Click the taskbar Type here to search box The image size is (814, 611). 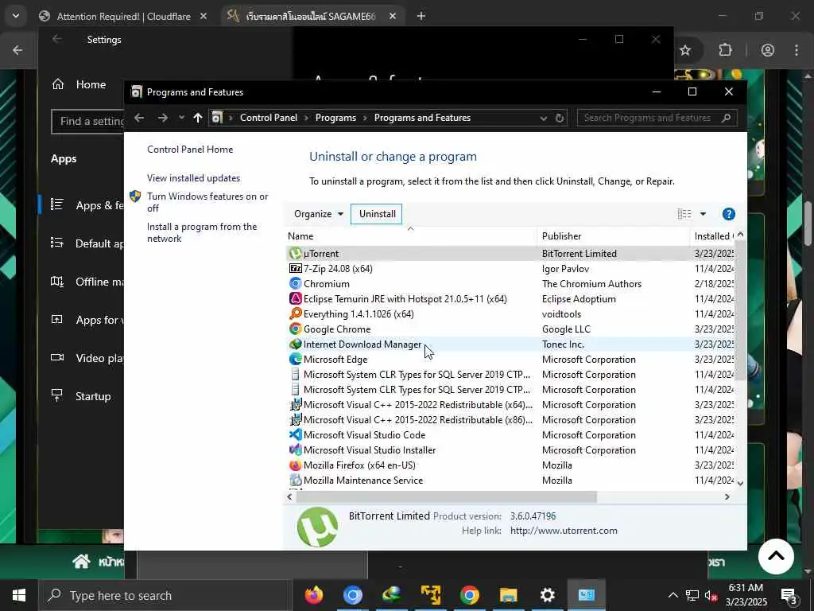pos(164,595)
